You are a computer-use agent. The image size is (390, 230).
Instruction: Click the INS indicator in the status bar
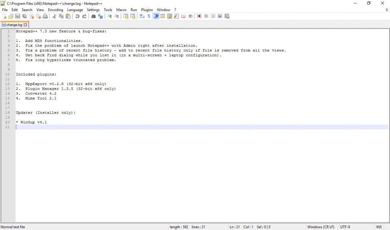[379, 227]
